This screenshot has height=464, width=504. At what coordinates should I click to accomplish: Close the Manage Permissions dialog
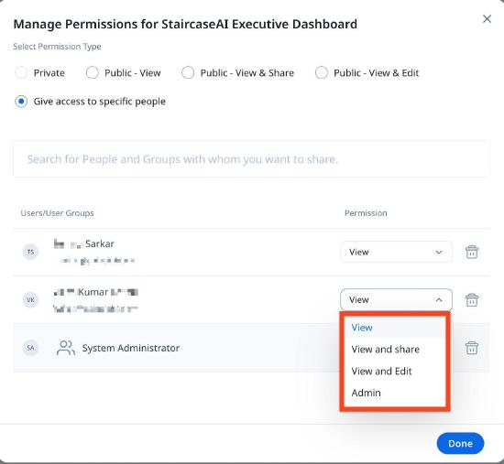point(487,19)
